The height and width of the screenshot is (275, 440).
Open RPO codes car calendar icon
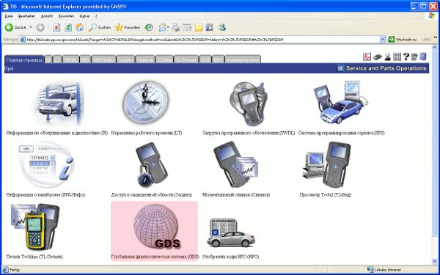point(231,232)
